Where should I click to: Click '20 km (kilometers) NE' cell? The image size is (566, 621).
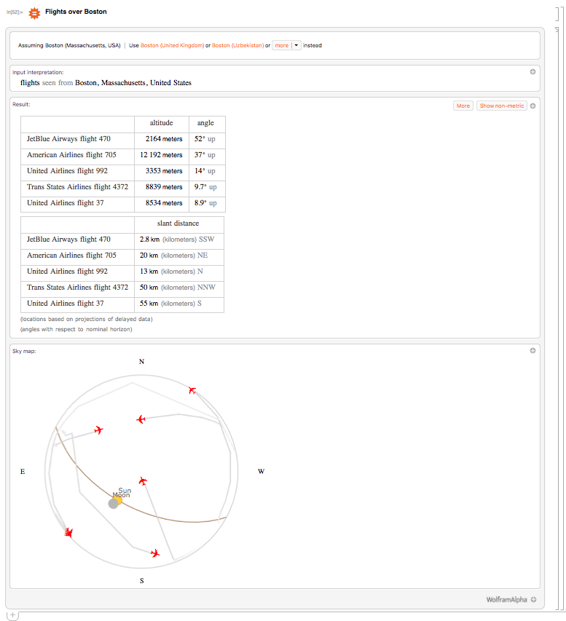[173, 256]
